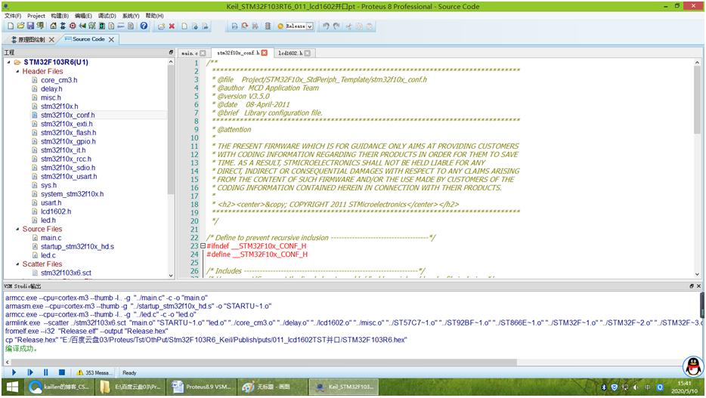This screenshot has width=706, height=398.
Task: Collapse the Scatter Files folder
Action: coord(17,264)
